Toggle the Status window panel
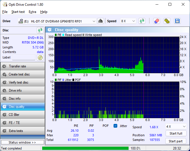This screenshot has width=190, height=151. pyautogui.click(x=22, y=142)
